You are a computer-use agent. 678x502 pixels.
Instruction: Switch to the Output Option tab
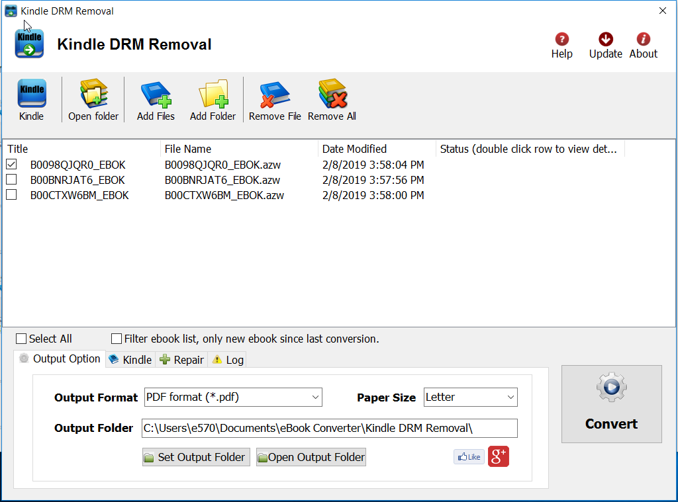point(60,358)
